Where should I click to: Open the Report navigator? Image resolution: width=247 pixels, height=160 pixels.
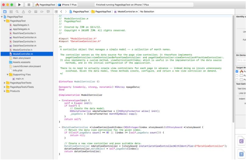[x=48, y=12]
